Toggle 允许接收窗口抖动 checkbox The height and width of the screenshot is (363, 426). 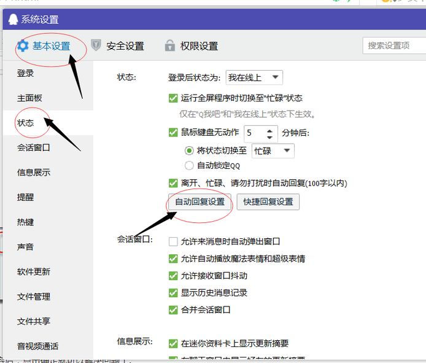coord(173,276)
